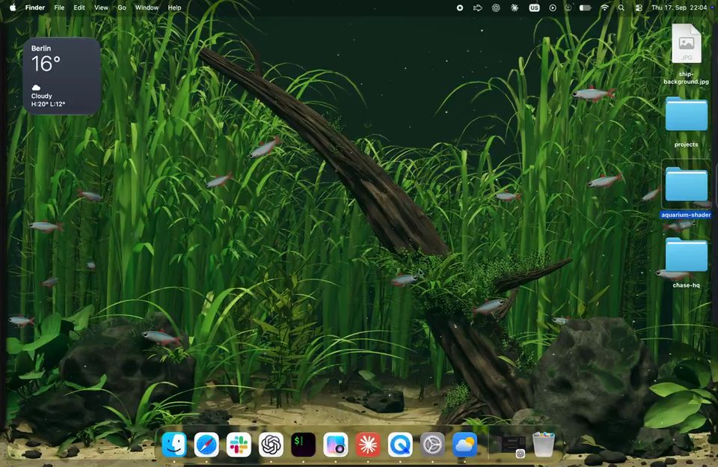Open the Go menu

point(122,7)
